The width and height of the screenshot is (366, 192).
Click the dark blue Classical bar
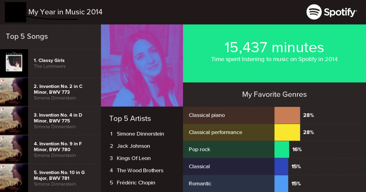click(x=281, y=167)
